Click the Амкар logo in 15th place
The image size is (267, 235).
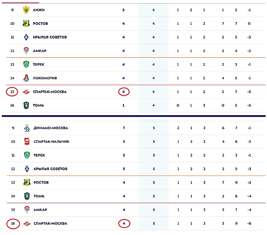[x=26, y=210]
